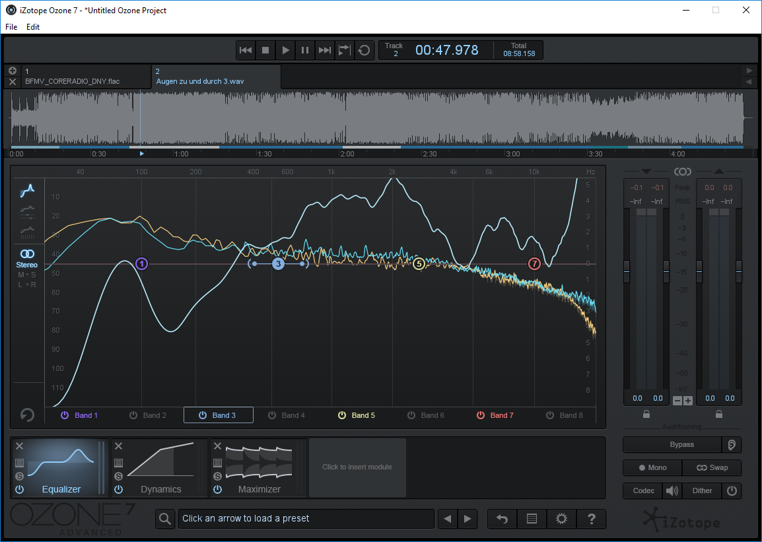
Task: Select EQ node 3 on the graph
Action: [278, 263]
